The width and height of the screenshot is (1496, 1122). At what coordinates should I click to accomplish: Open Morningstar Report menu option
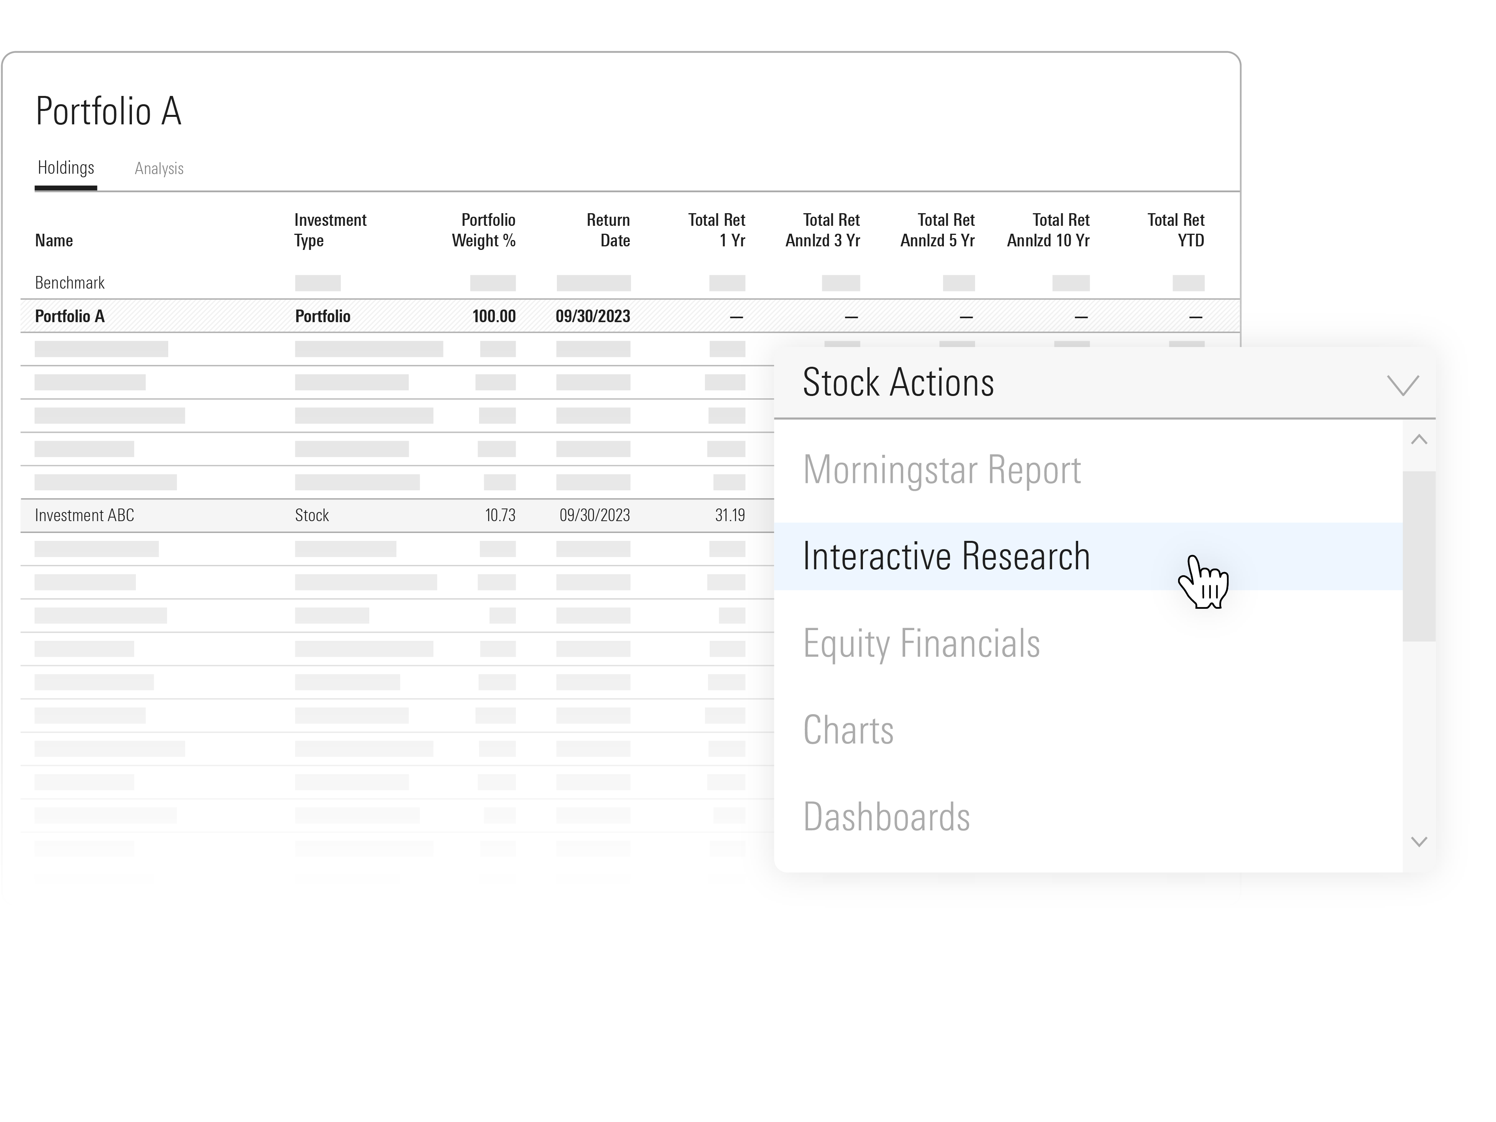[x=942, y=470]
